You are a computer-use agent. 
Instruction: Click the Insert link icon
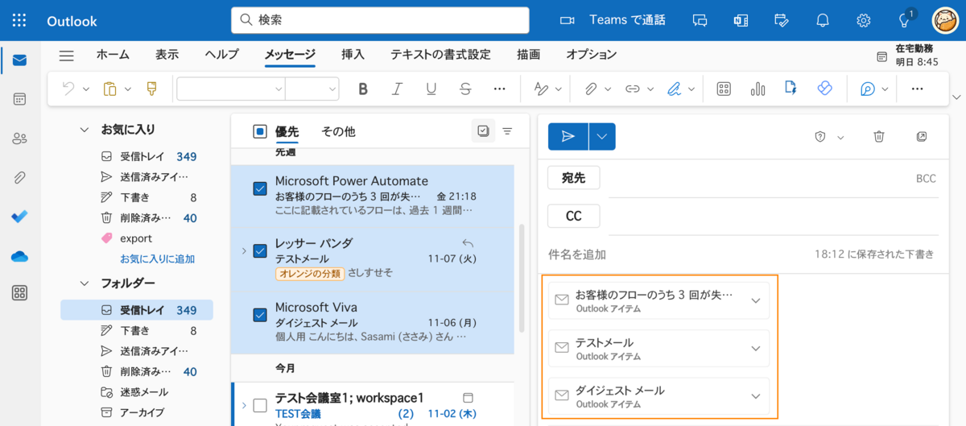coord(633,89)
